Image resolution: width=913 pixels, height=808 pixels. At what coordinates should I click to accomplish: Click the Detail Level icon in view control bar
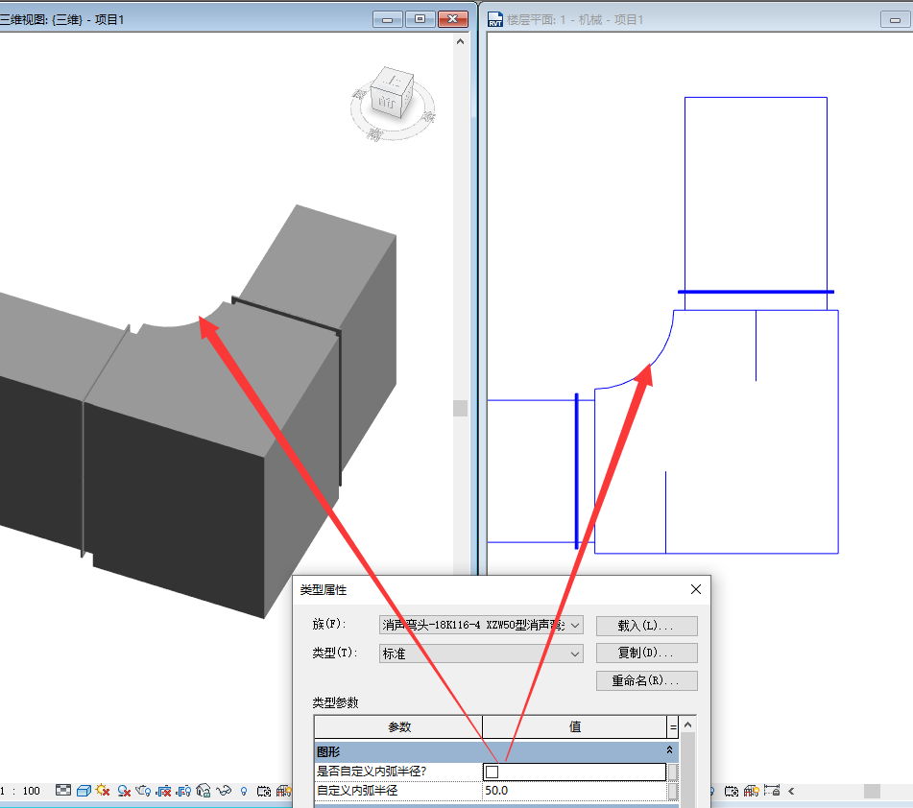point(63,791)
